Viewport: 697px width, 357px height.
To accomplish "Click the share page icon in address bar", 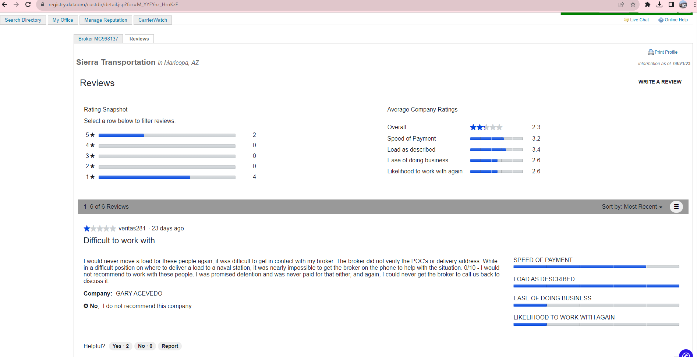I will (621, 4).
